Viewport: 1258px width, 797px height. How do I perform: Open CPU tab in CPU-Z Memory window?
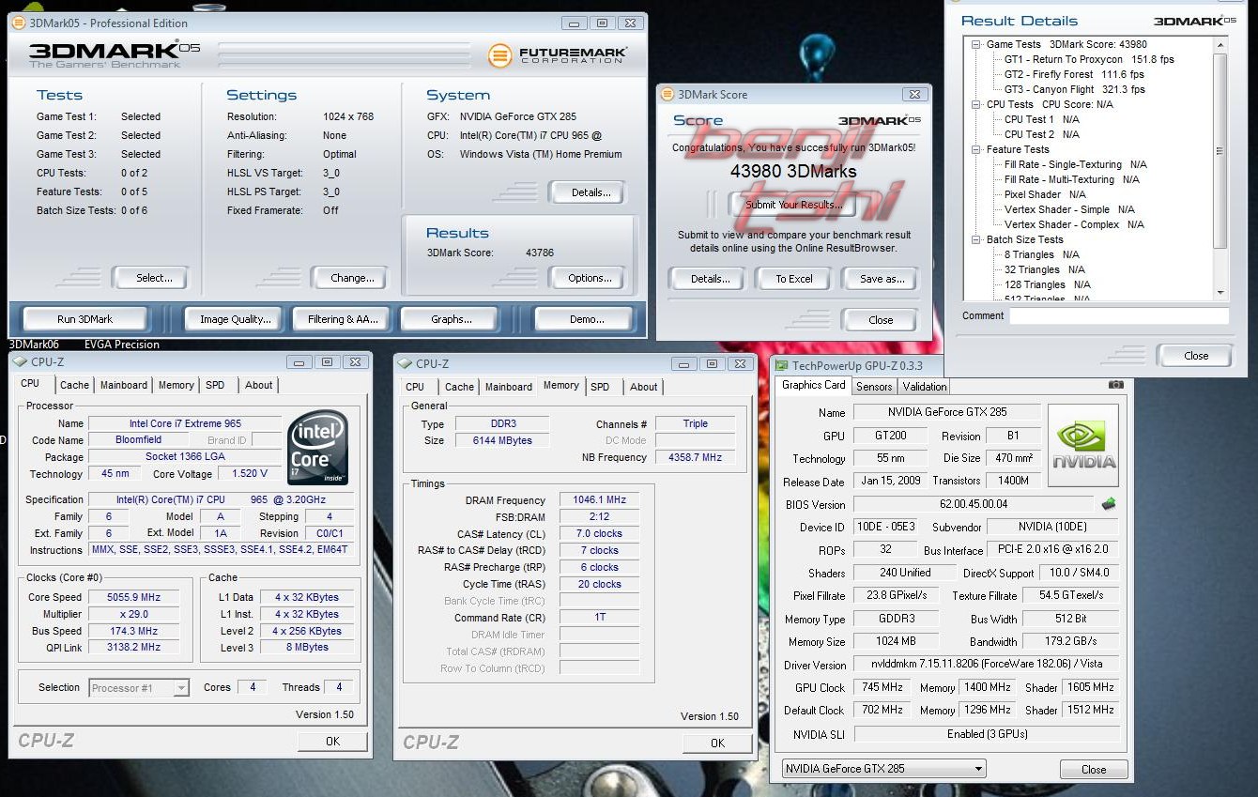[x=415, y=387]
